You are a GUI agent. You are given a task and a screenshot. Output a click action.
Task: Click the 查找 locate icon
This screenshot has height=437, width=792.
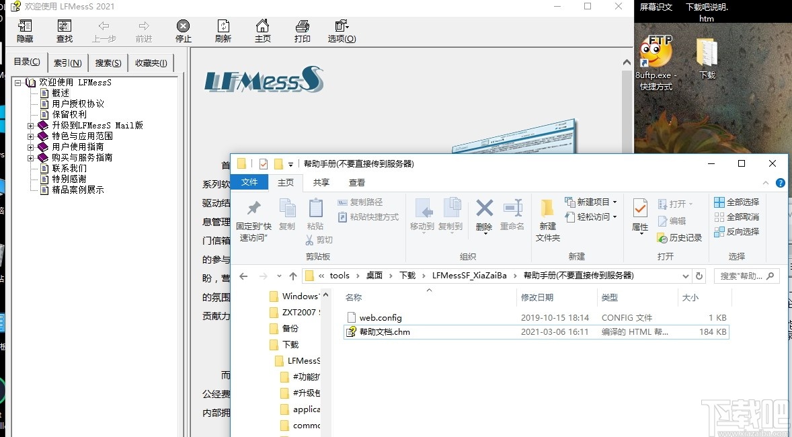64,31
